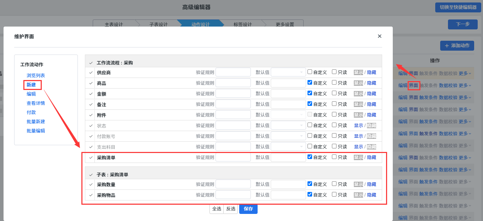Click 隐藏 link for 供应商 row
Viewport: 483px width, 221px height.
click(372, 73)
